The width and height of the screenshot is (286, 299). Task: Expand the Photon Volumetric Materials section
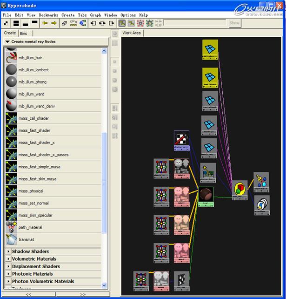8,281
